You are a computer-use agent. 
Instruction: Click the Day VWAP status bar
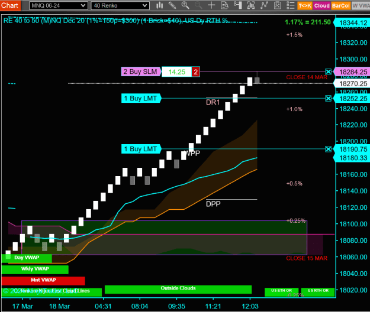27,258
